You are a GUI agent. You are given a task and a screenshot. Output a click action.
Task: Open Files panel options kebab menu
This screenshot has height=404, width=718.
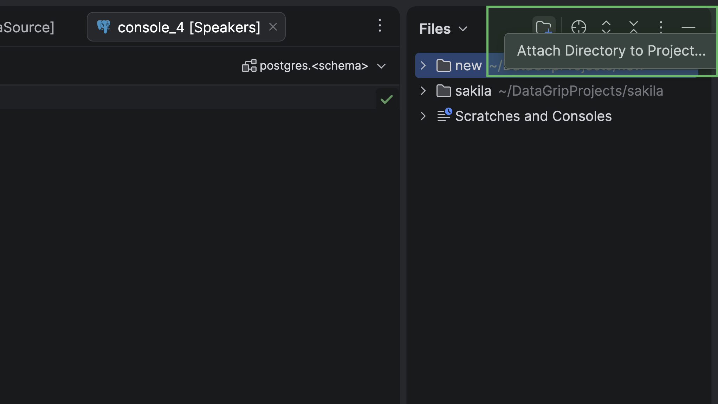point(661,27)
